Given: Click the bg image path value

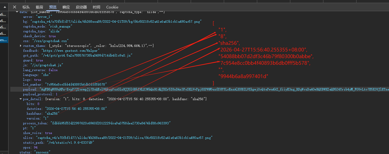Looking at the screenshot, I should tap(115, 22).
